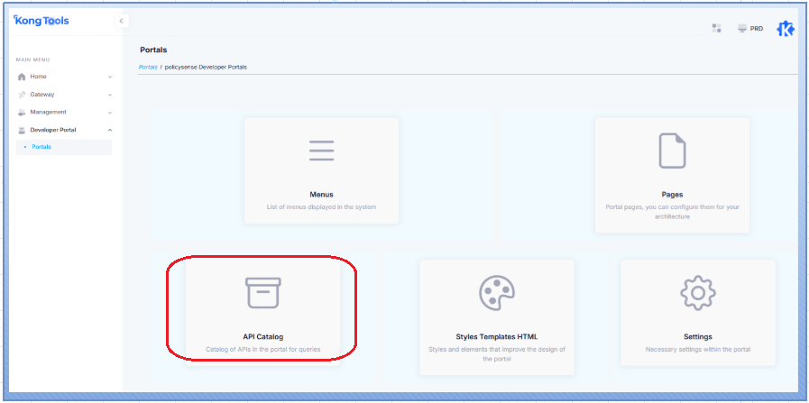Open the PRD environment selector
The image size is (809, 403).
coord(750,28)
